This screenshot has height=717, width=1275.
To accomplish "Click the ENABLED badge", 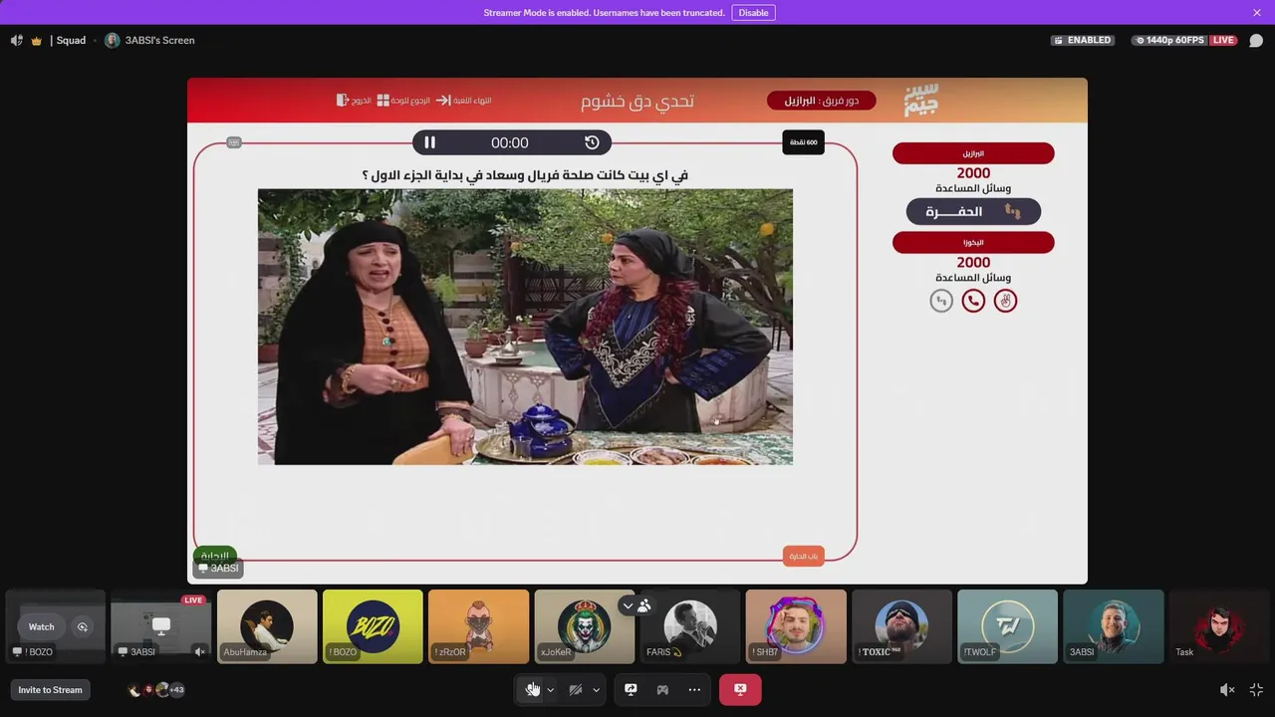I will (1082, 41).
